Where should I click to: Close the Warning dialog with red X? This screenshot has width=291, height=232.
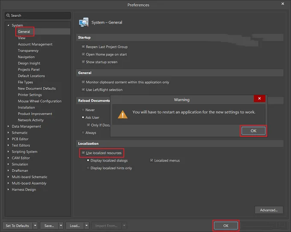(259, 98)
